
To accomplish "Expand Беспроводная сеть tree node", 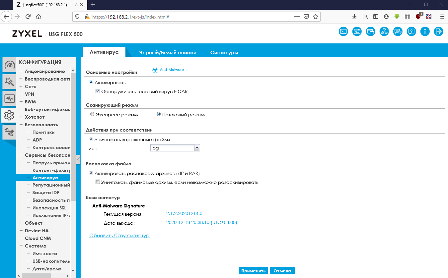I will (x=21, y=79).
